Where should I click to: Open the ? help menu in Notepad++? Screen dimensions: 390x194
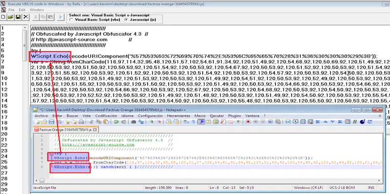(x=265, y=116)
